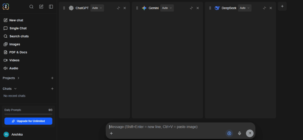Click the drag handle of the Gemini panel
This screenshot has height=140, width=303.
[x=137, y=8]
